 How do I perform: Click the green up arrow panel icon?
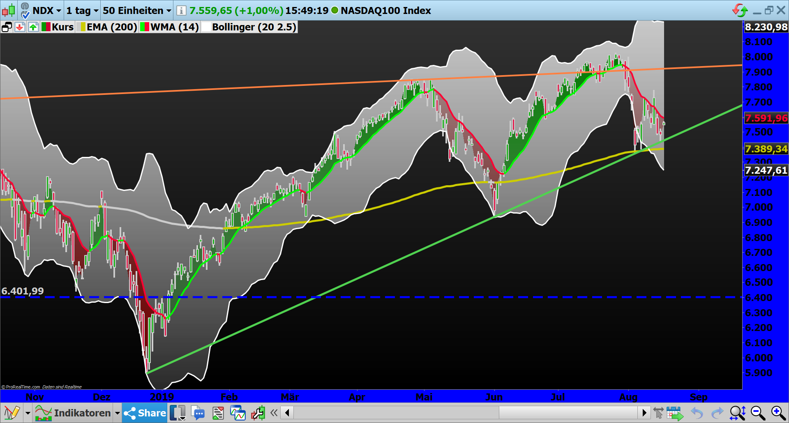33,28
